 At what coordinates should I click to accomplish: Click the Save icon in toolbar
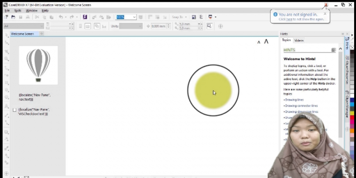coord(21,17)
